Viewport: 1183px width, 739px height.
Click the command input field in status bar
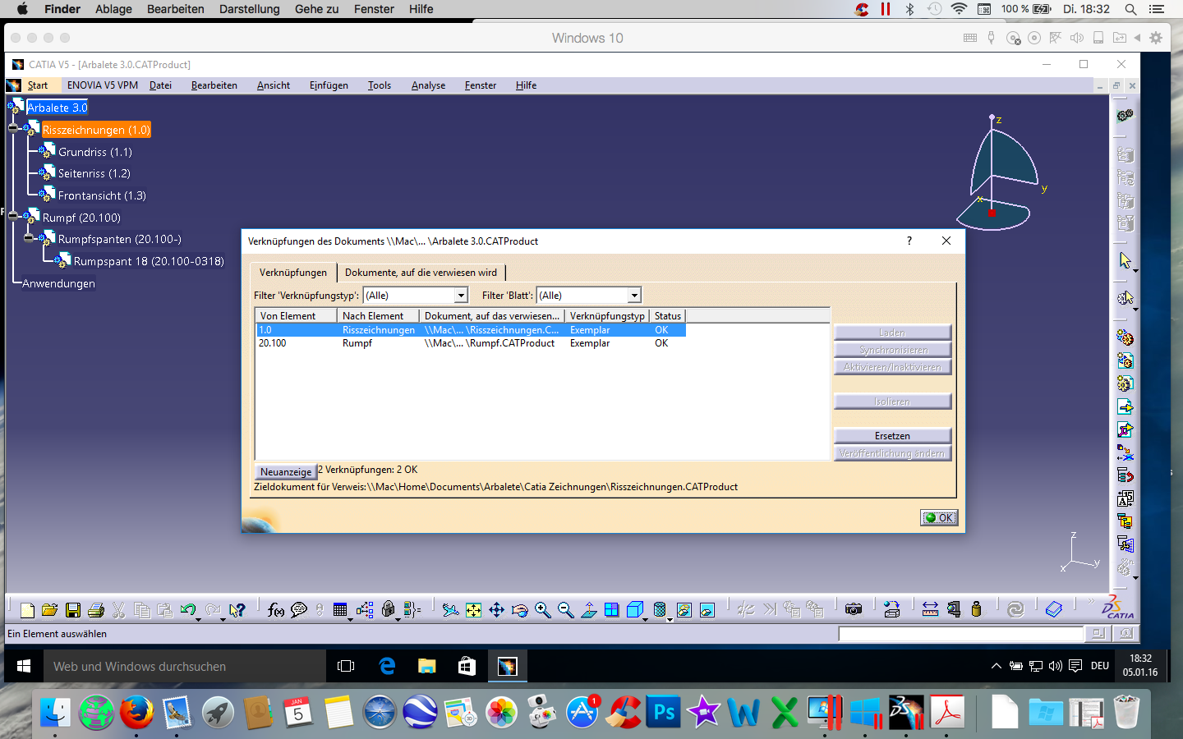[961, 634]
